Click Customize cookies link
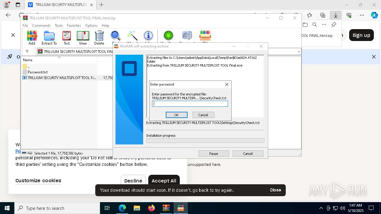The height and width of the screenshot is (214, 381). click(38, 180)
